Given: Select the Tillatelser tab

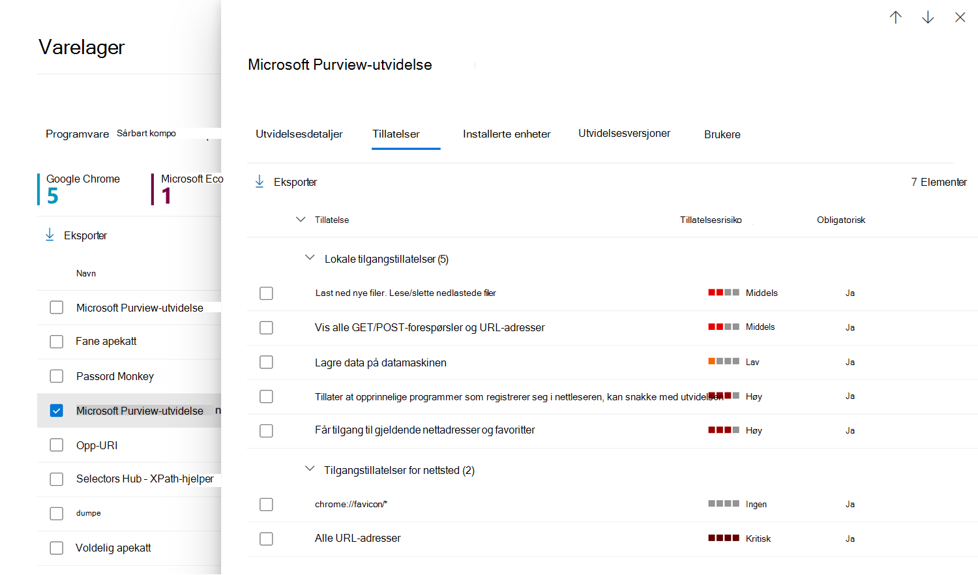Looking at the screenshot, I should click(x=396, y=134).
